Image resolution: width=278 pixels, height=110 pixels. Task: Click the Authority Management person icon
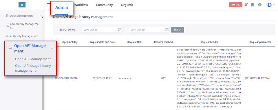tap(7, 36)
